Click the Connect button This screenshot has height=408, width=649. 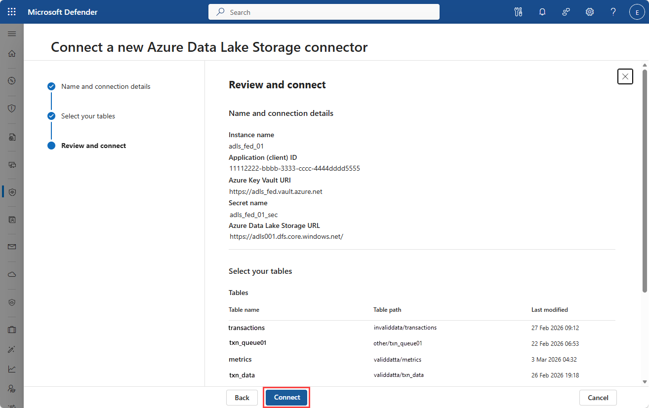click(287, 398)
